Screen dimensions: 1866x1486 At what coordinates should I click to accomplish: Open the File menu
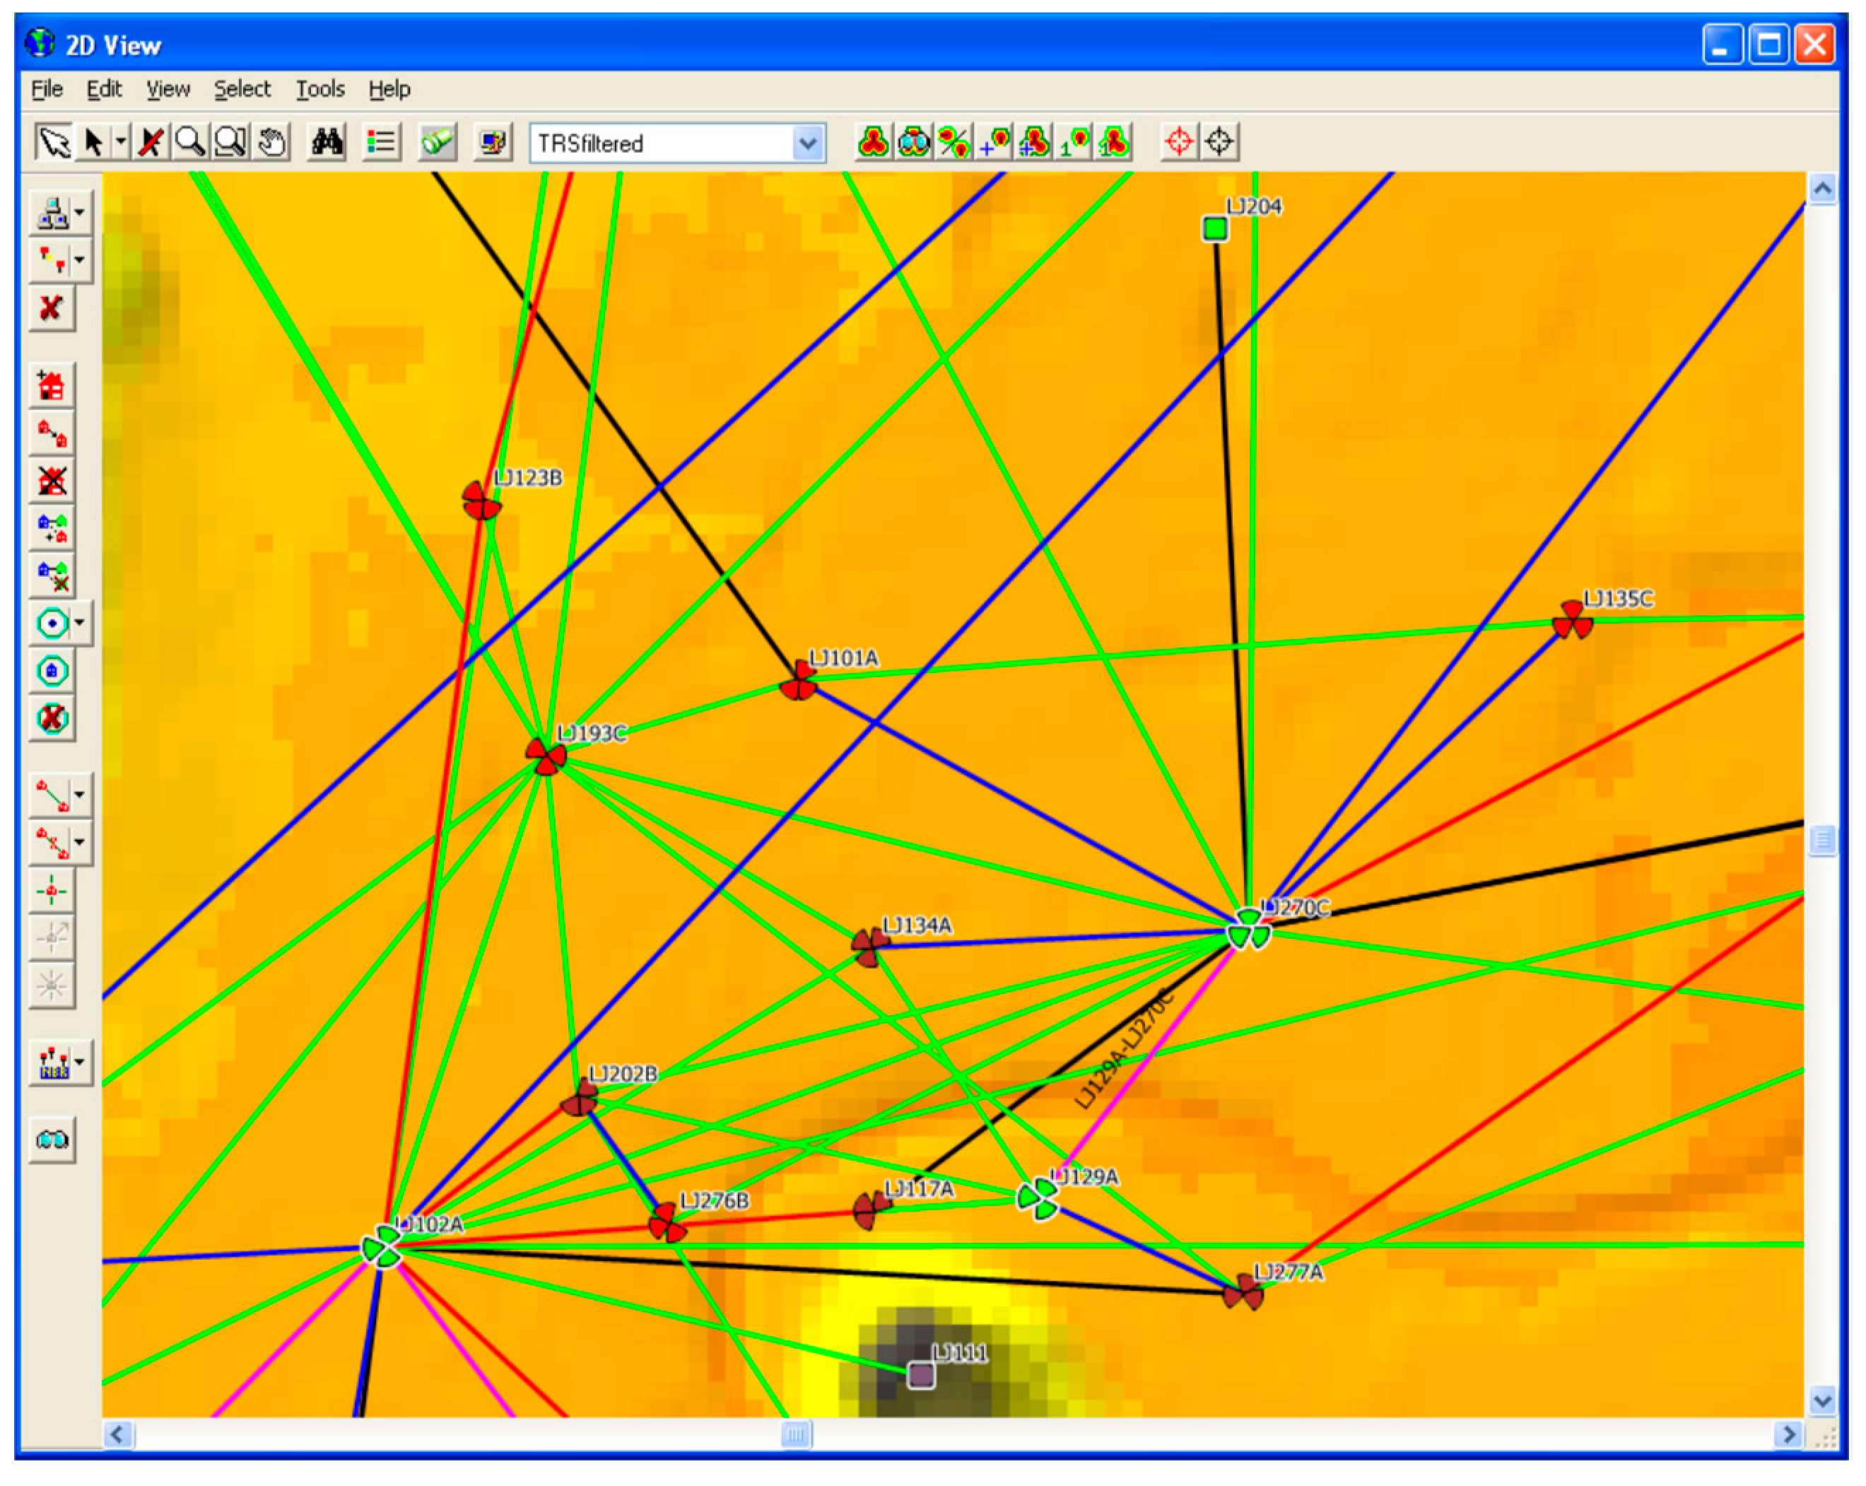click(47, 89)
